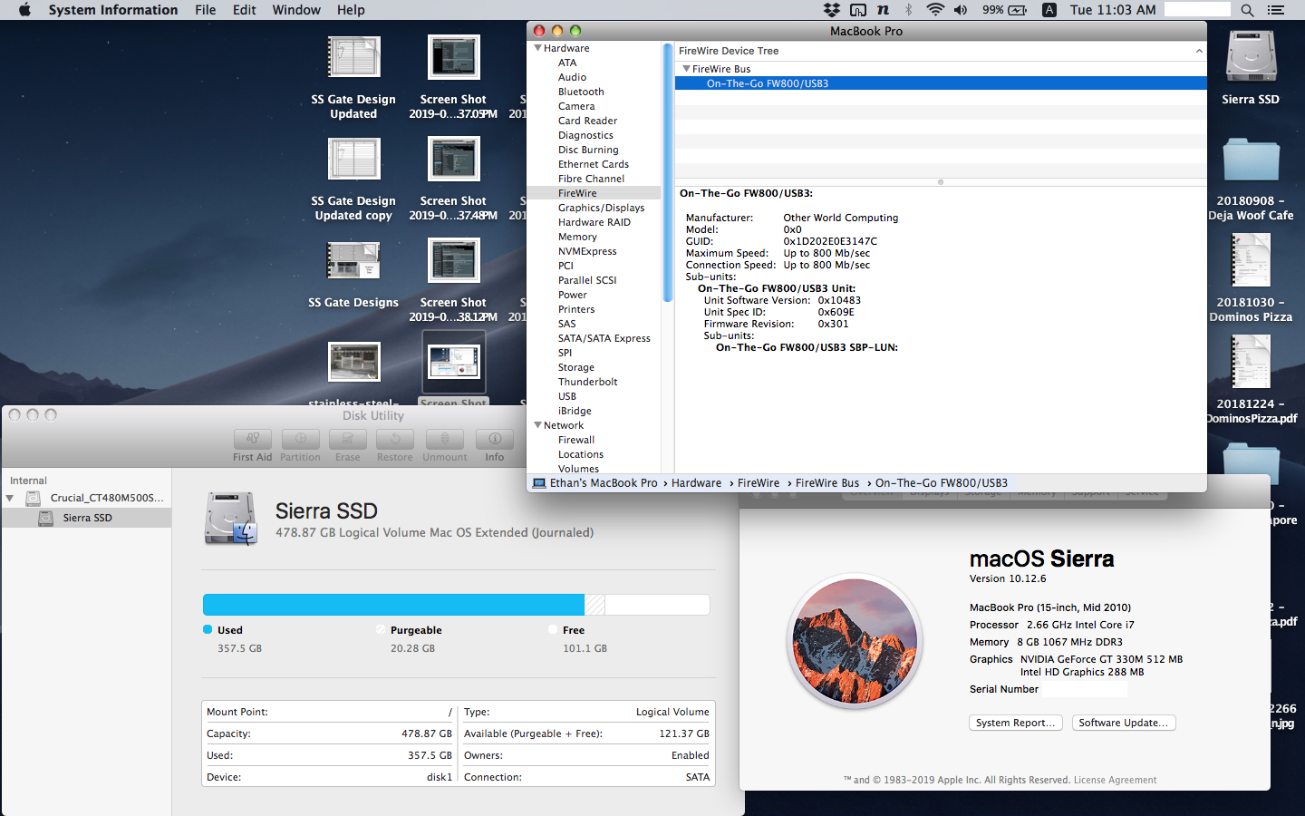
Task: Open Spotlight search magnifier
Action: tap(1247, 10)
